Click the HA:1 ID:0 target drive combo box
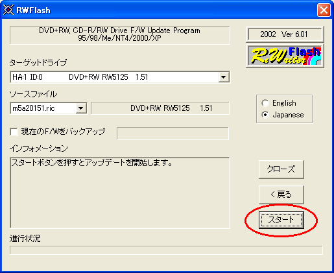 pyautogui.click(x=120, y=77)
